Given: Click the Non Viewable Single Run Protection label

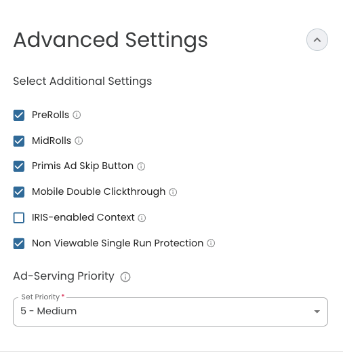Looking at the screenshot, I should point(118,243).
